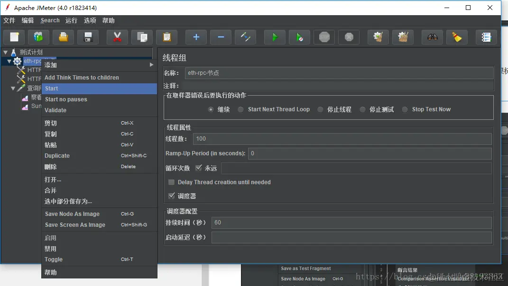Save the test plan with floppy icon
The image size is (508, 286).
coord(88,37)
